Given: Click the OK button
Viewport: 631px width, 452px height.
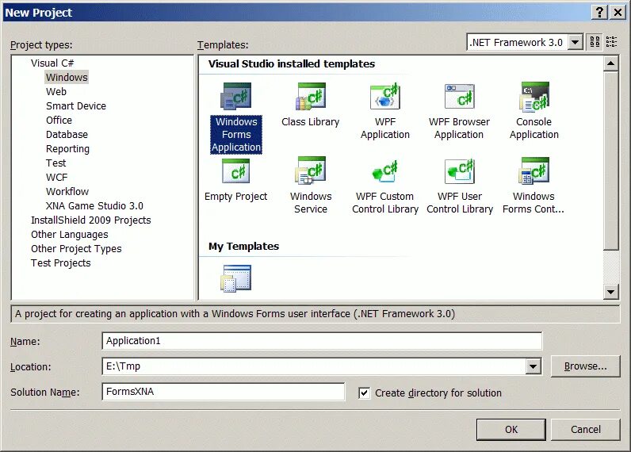Looking at the screenshot, I should point(511,430).
